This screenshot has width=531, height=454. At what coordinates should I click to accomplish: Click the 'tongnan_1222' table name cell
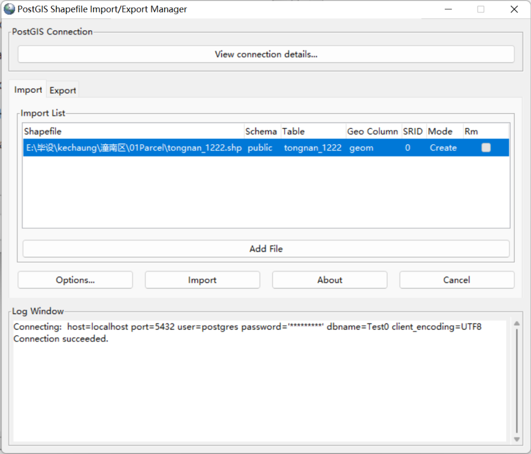(313, 148)
